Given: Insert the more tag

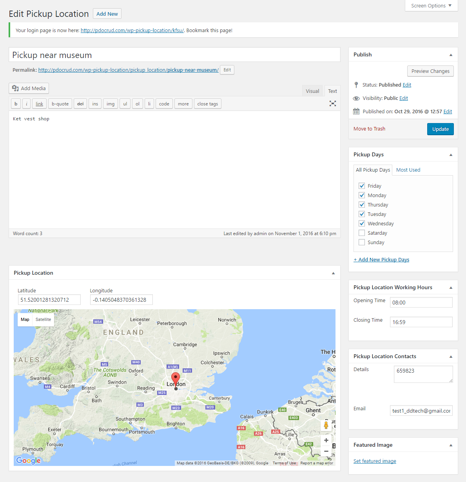Looking at the screenshot, I should pyautogui.click(x=183, y=104).
